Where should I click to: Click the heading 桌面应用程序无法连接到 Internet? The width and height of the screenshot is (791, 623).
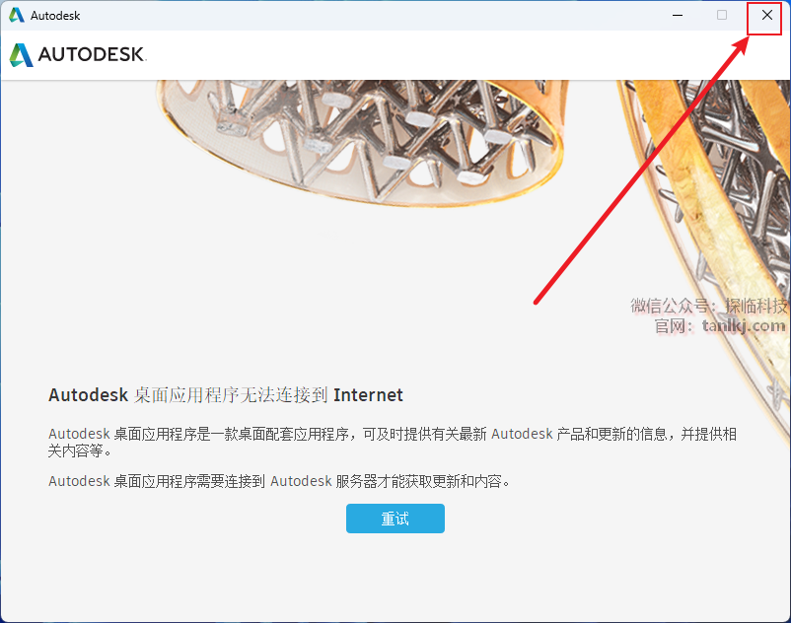click(226, 394)
